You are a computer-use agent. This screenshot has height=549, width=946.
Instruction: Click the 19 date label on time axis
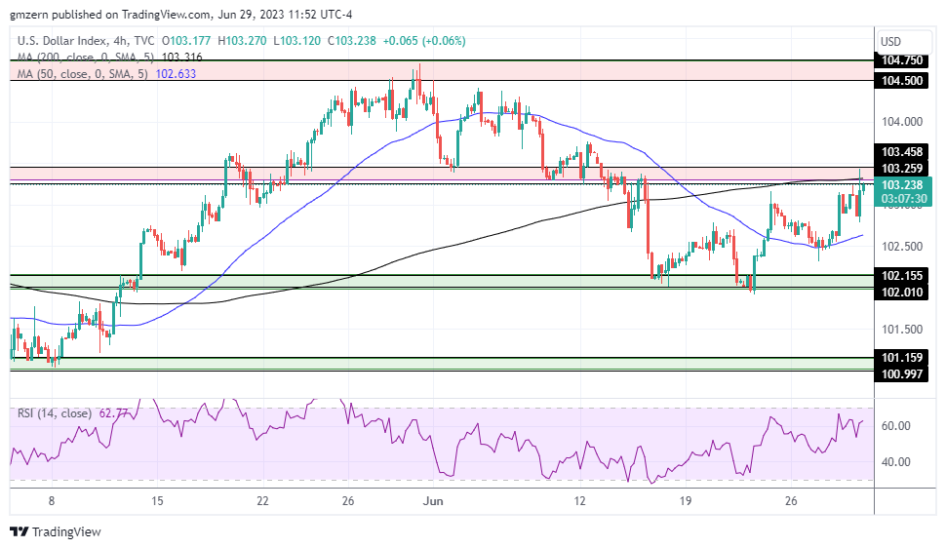pyautogui.click(x=685, y=501)
